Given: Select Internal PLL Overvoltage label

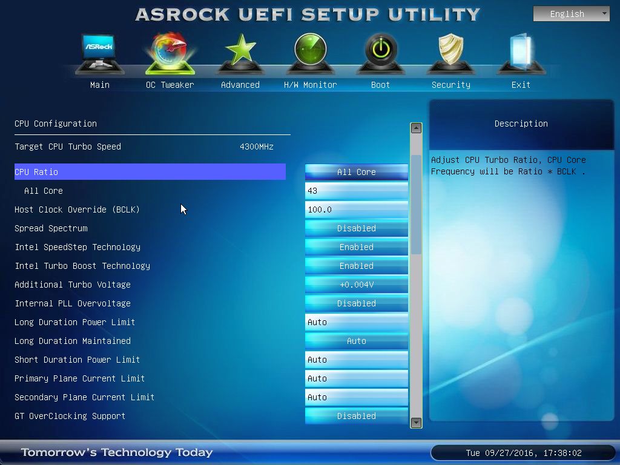Looking at the screenshot, I should click(73, 303).
